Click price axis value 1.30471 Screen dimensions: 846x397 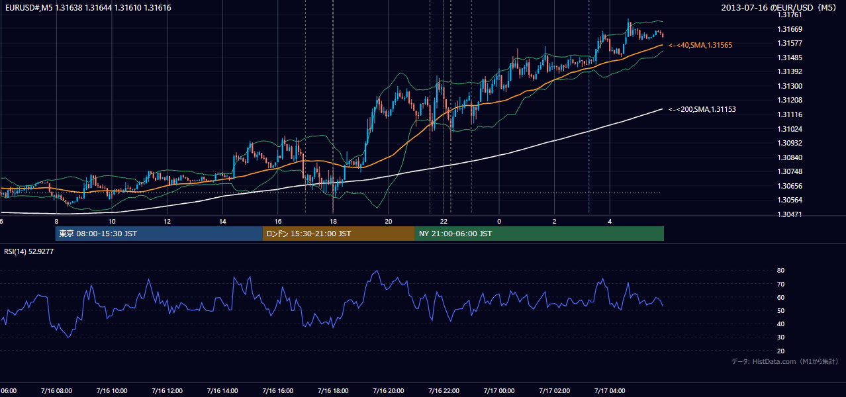[x=790, y=214]
